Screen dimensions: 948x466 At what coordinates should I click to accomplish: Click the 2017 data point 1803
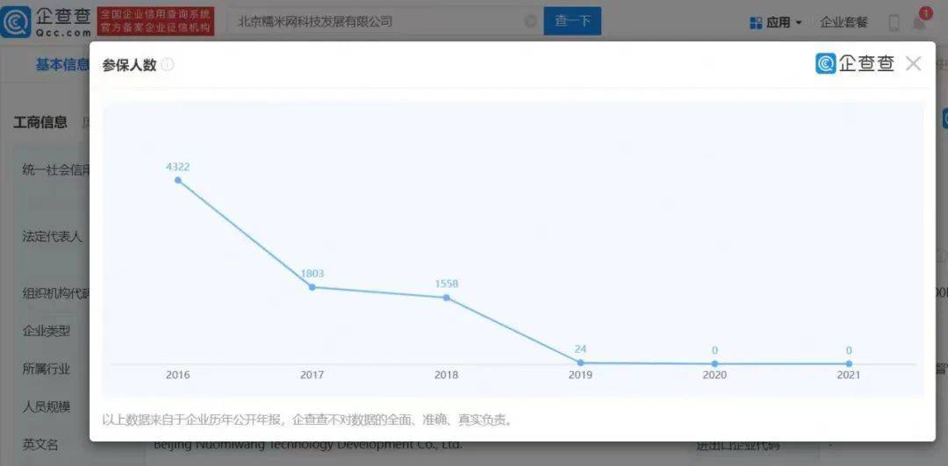[312, 287]
